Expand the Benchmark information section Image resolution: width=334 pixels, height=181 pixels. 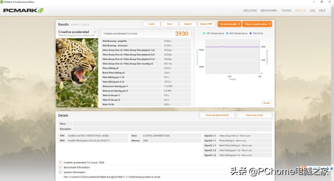tap(60, 168)
